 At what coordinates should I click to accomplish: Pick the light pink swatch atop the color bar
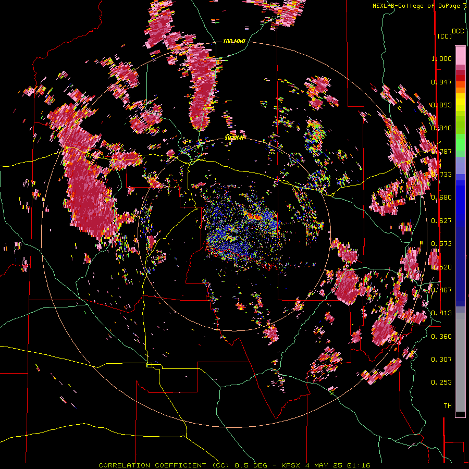click(460, 55)
